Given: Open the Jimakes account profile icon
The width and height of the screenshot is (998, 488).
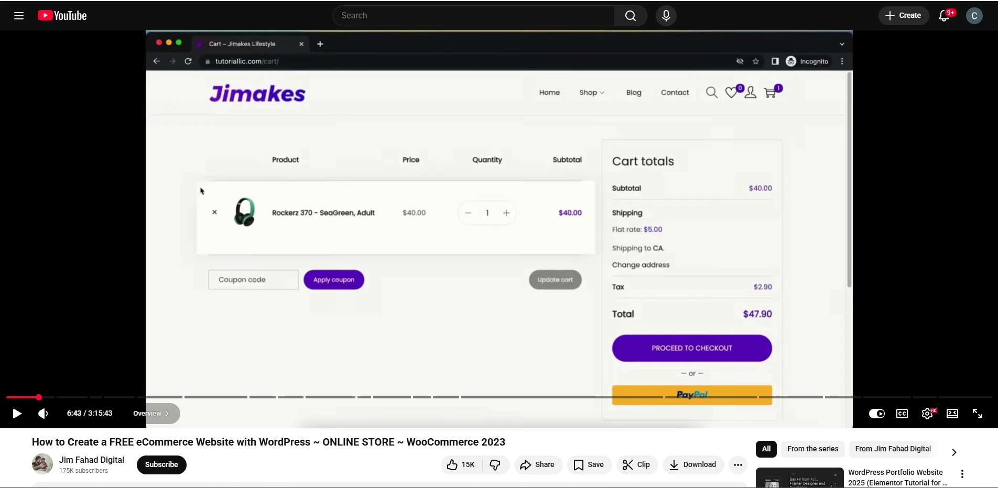Looking at the screenshot, I should pos(750,93).
